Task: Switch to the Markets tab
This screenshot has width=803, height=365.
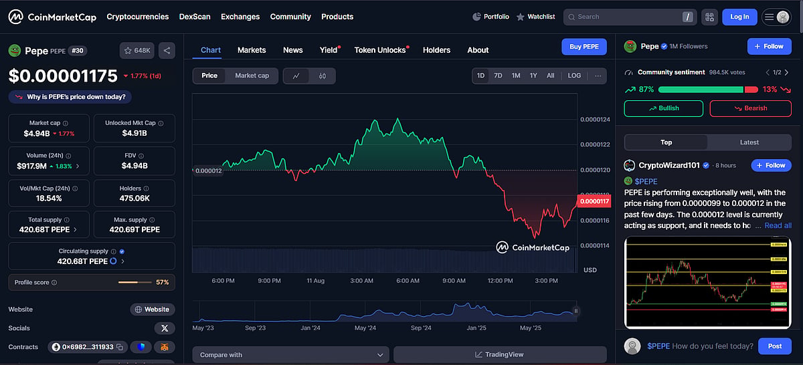Action: click(x=252, y=50)
